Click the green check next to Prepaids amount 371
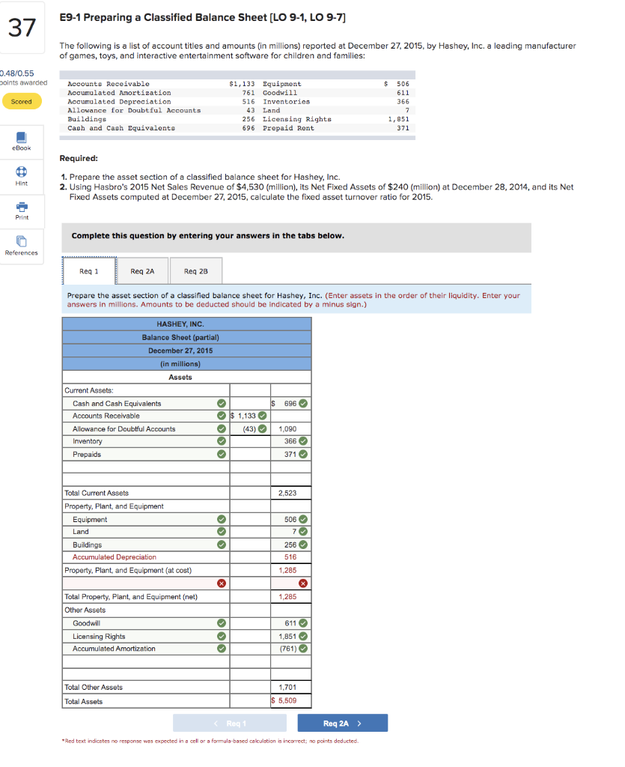625x767 pixels. [x=302, y=453]
